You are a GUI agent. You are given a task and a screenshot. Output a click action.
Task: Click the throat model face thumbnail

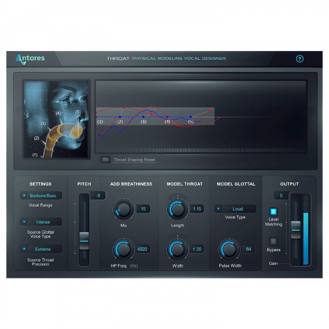[x=56, y=120]
